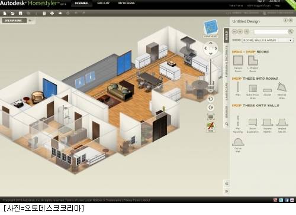Select the Extra Floor Area item

click(253, 92)
